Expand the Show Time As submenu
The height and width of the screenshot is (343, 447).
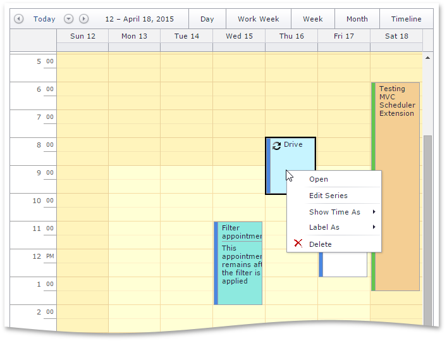point(334,212)
